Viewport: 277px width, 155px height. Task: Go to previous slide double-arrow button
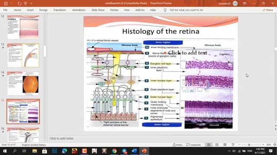tap(275, 126)
